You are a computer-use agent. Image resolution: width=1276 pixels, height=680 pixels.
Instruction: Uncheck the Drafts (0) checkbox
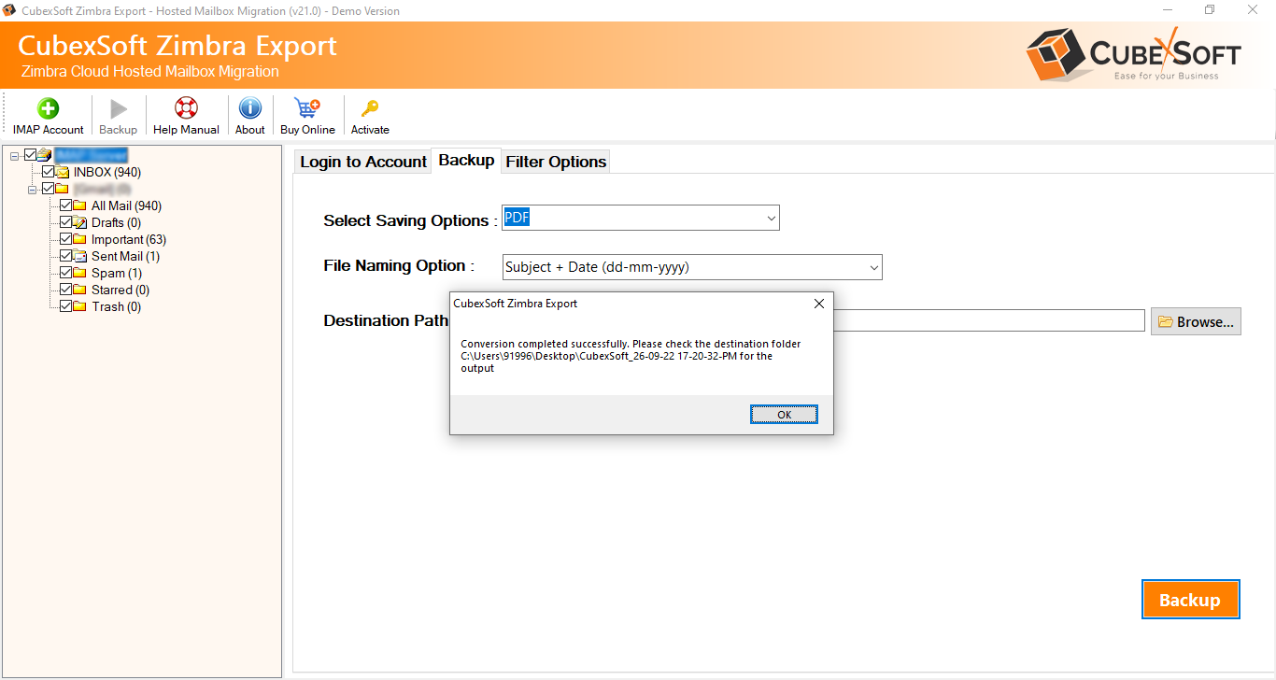[66, 222]
